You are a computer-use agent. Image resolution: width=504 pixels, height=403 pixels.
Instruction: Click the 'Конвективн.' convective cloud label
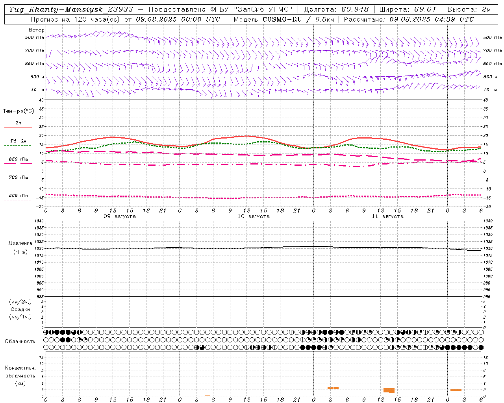coord(20,368)
